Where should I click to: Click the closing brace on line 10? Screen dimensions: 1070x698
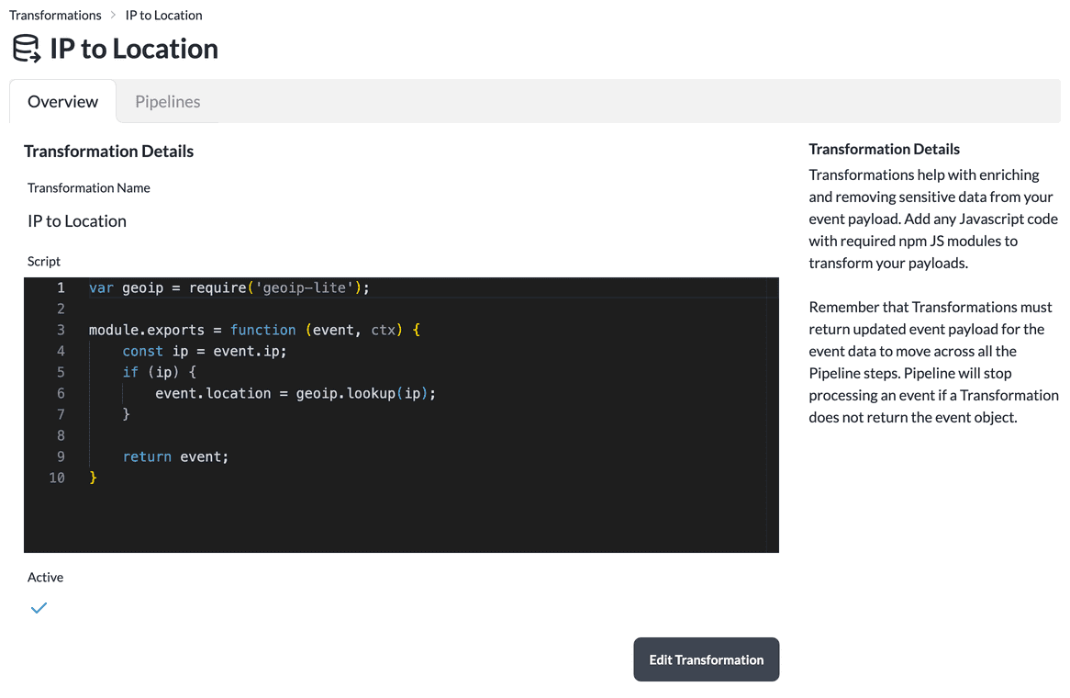pyautogui.click(x=92, y=478)
